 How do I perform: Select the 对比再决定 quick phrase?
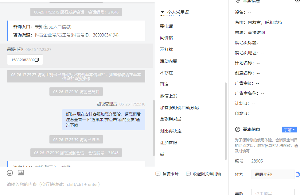coord(171,131)
